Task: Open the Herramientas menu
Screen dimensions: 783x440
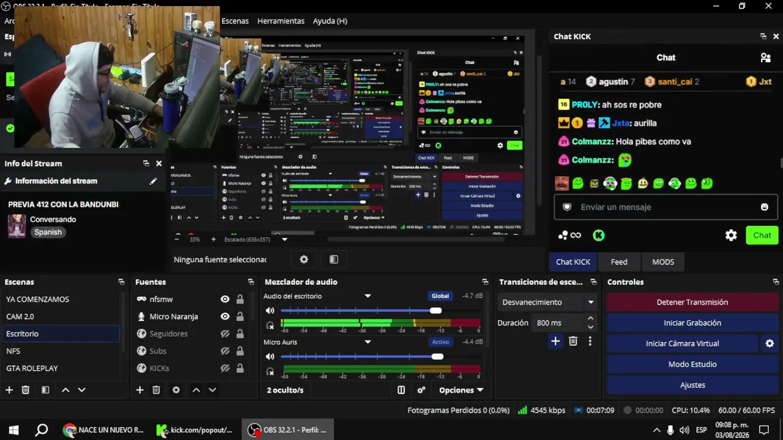Action: 281,21
